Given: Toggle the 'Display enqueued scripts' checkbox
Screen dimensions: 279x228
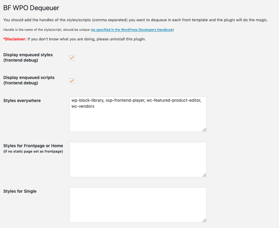Looking at the screenshot, I should (72, 81).
